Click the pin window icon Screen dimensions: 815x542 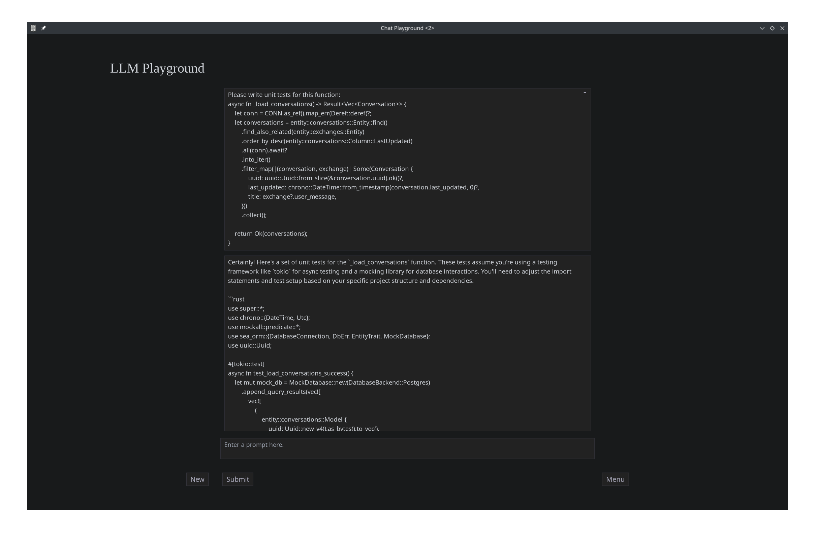point(43,28)
